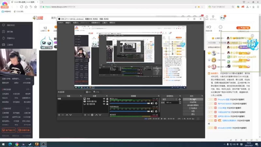Toggle lock on 视频采集设备 source
The image size is (261, 147).
coord(107,101)
